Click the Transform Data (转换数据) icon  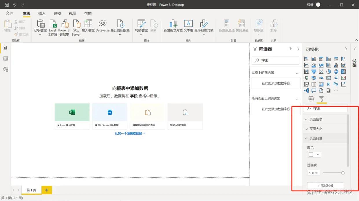pyautogui.click(x=141, y=24)
